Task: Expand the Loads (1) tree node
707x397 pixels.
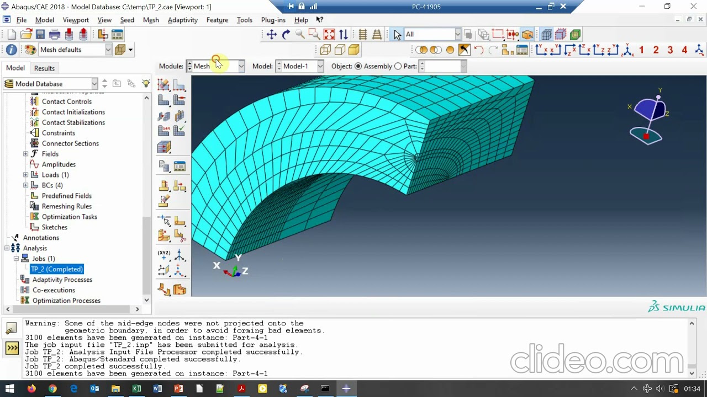Action: (26, 175)
